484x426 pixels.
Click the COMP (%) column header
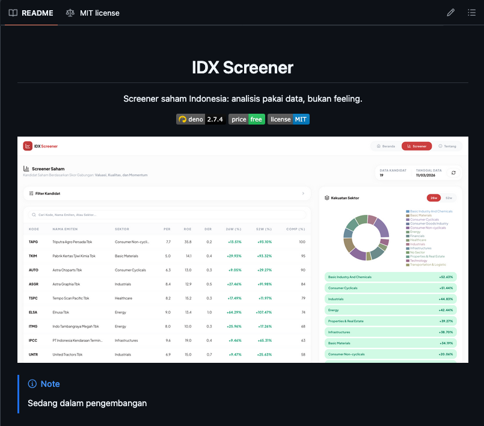(295, 229)
